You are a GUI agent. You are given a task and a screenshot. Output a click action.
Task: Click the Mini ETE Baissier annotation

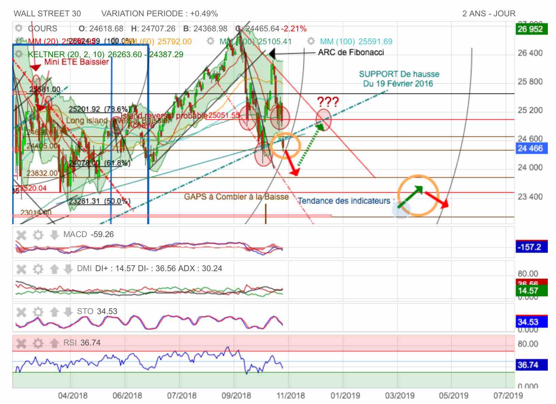(x=76, y=62)
